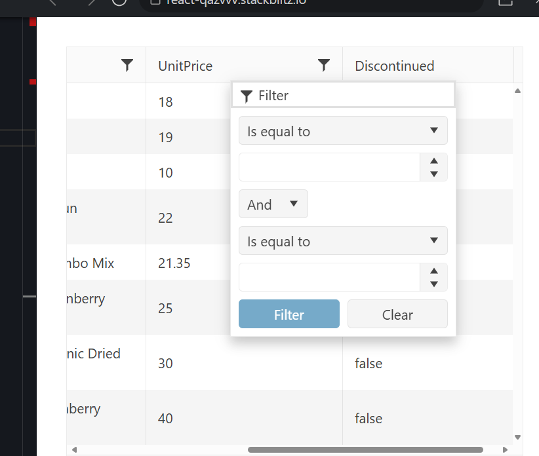Click the horizontal scrollbar thumb
Viewport: 539px width, 456px height.
click(x=365, y=449)
